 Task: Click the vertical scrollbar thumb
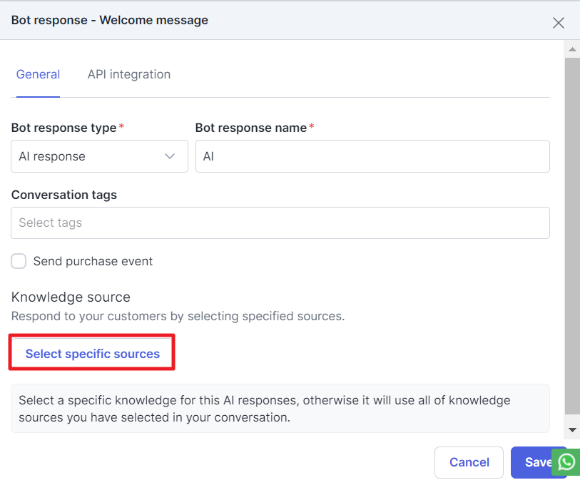[x=572, y=235]
